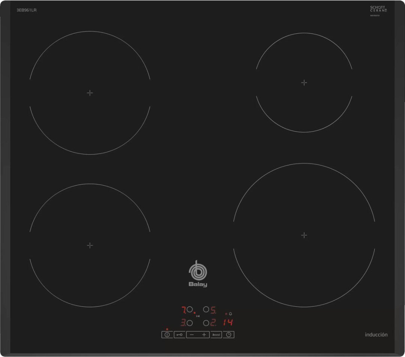
Task: Tap the boost function key
Action: (x=216, y=334)
